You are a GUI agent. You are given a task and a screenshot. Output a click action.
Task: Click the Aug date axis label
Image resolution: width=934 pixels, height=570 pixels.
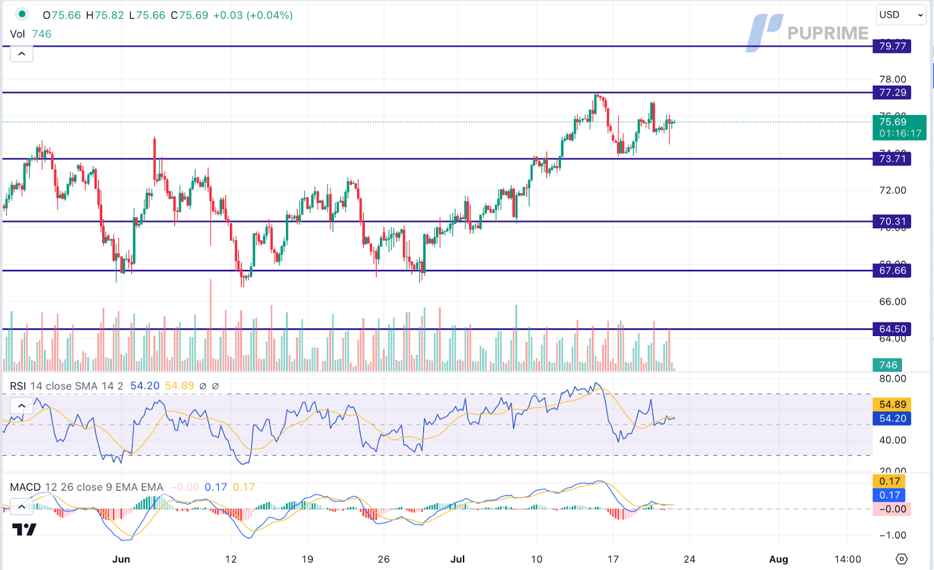click(778, 559)
